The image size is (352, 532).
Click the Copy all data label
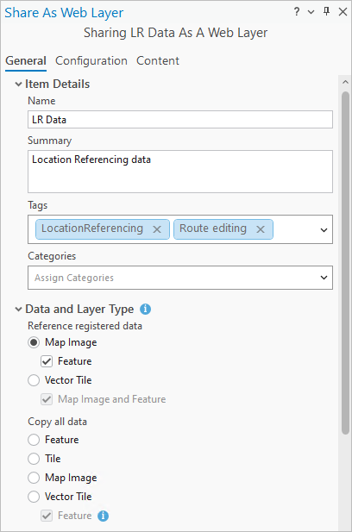pyautogui.click(x=57, y=422)
